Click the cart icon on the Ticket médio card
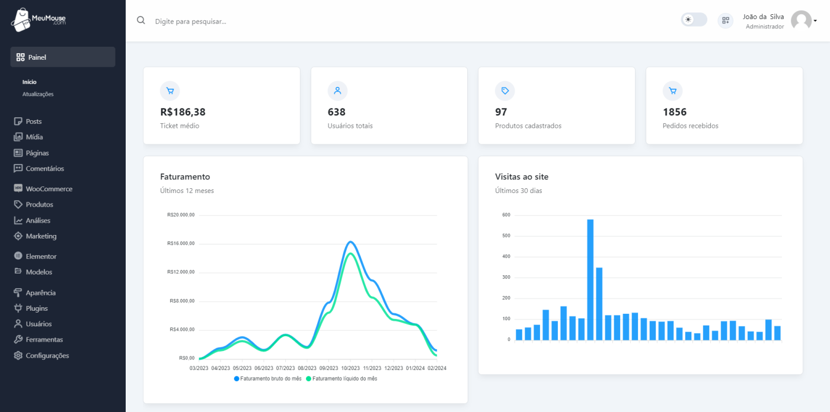 [170, 91]
